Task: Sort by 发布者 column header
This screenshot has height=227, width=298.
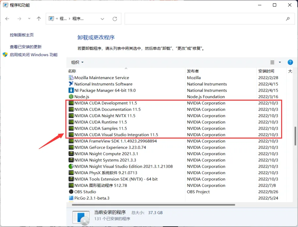Action: 193,71
